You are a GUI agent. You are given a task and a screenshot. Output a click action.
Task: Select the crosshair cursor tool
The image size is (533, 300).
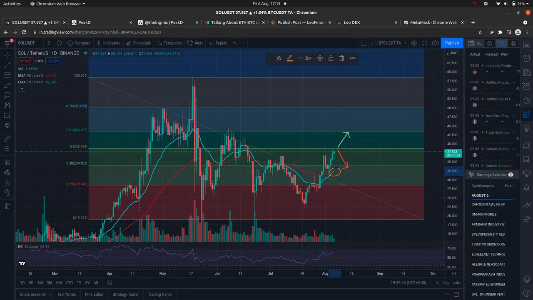coord(7,55)
